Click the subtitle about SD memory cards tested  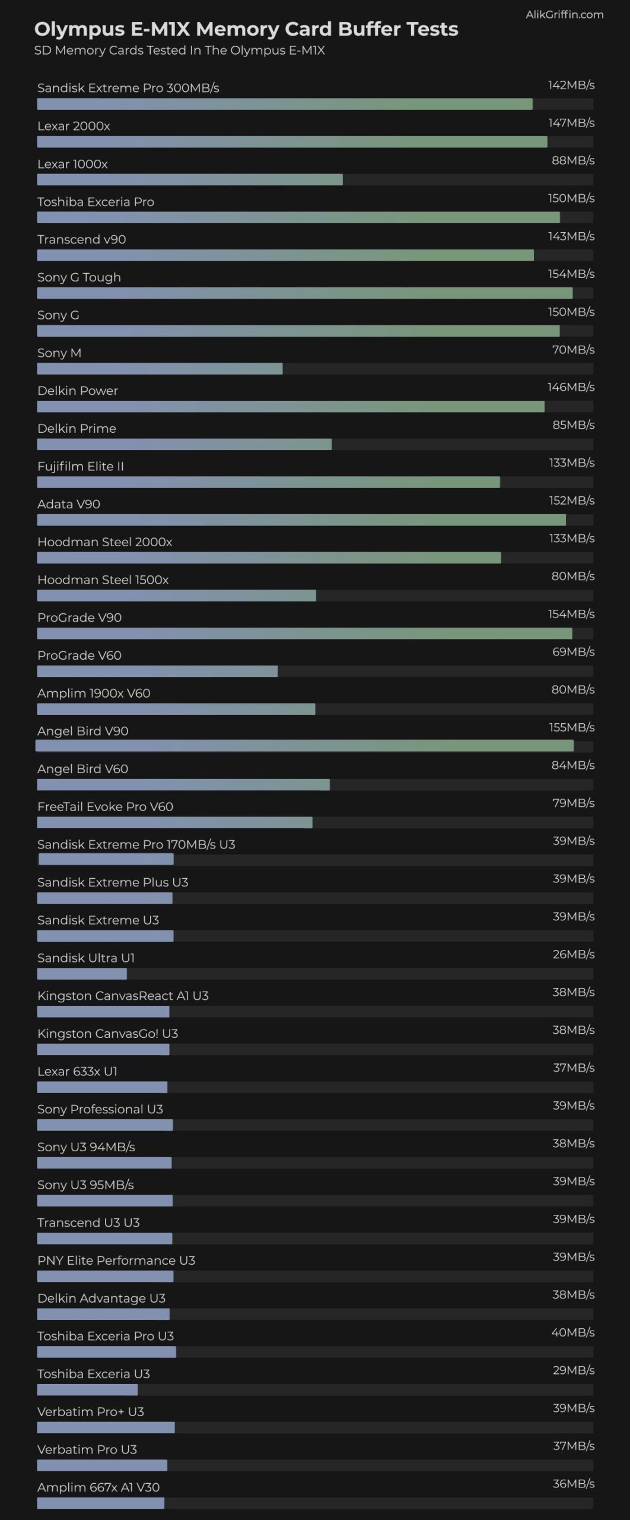pyautogui.click(x=179, y=50)
